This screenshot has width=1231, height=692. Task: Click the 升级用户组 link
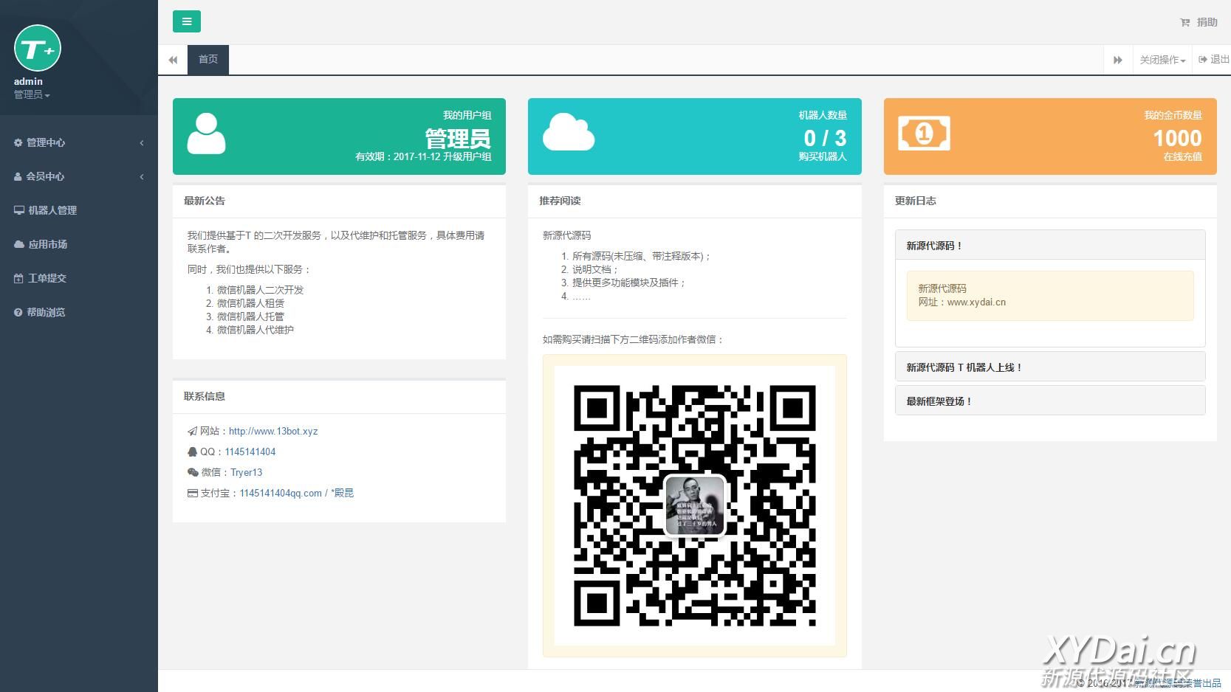[x=467, y=156]
